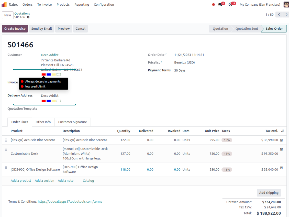The width and height of the screenshot is (289, 217).
Task: Click the yellow tag under customer address
Action: point(53,74)
